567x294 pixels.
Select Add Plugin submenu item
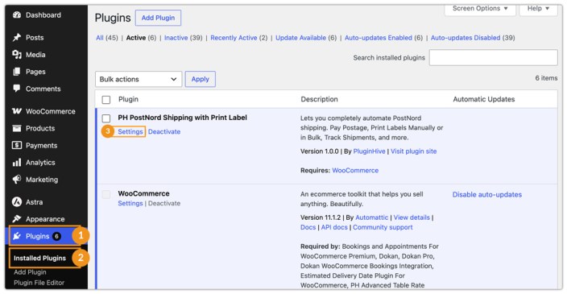point(30,272)
